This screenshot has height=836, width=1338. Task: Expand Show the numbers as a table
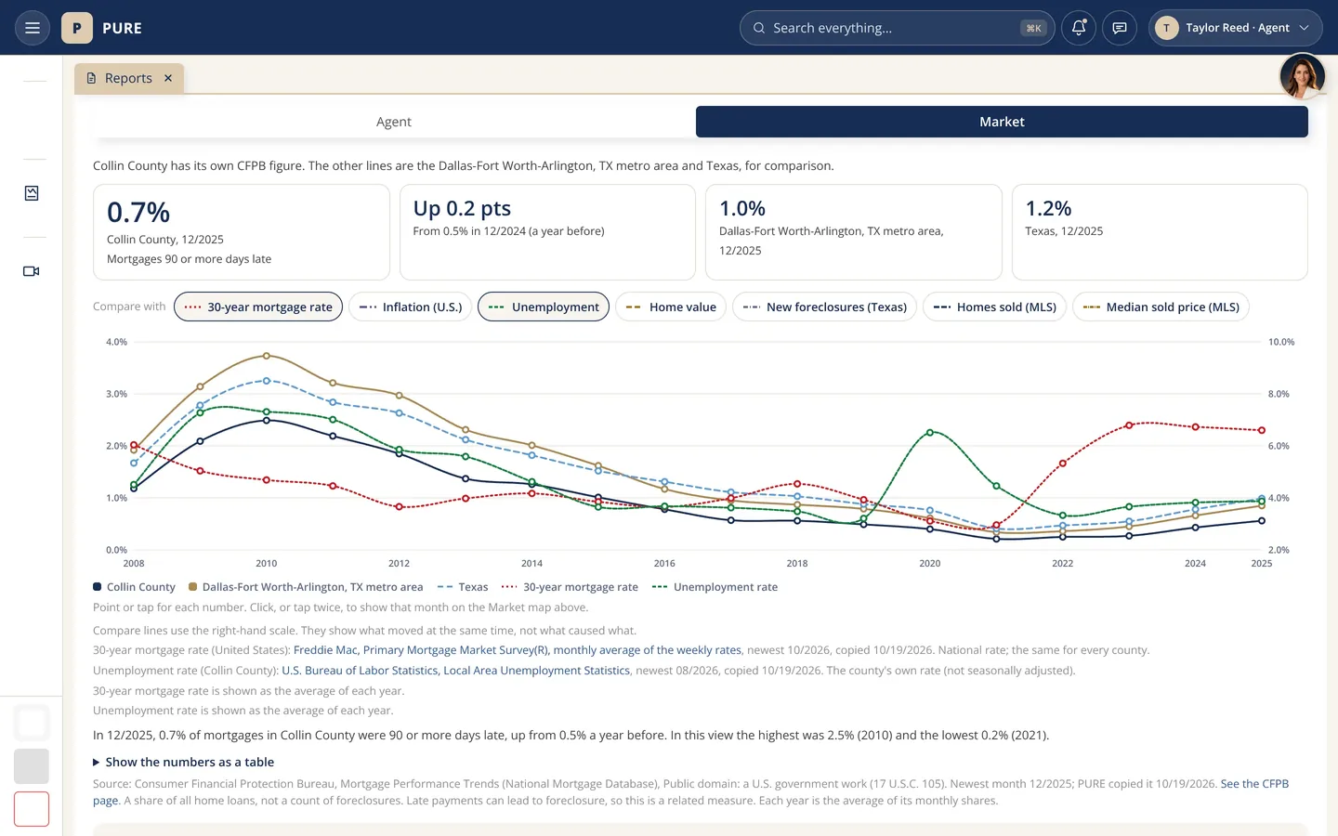pyautogui.click(x=183, y=762)
